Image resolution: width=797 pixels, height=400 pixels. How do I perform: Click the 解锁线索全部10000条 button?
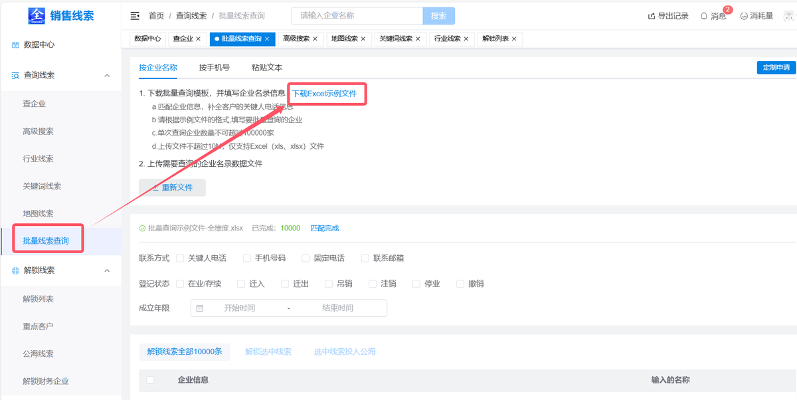tap(185, 351)
